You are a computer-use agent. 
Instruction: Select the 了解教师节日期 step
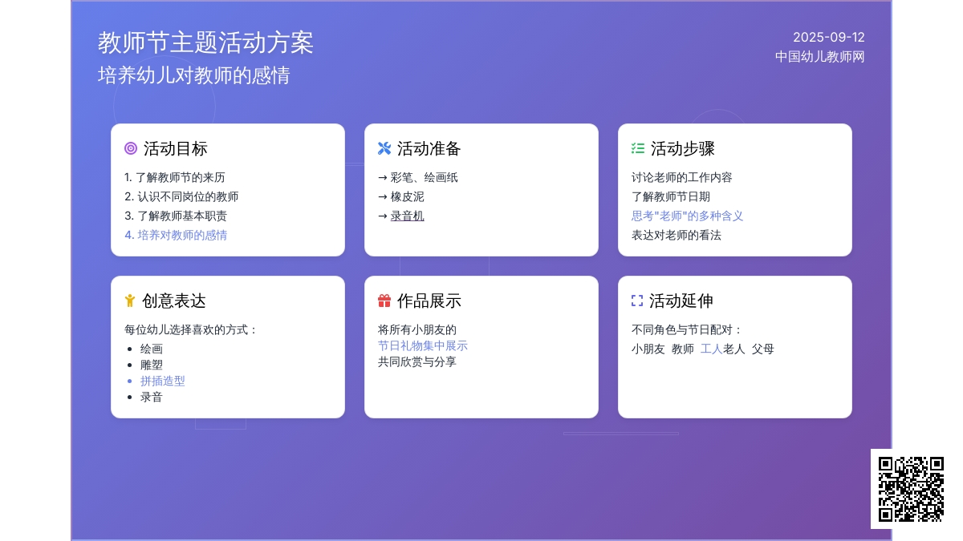671,196
